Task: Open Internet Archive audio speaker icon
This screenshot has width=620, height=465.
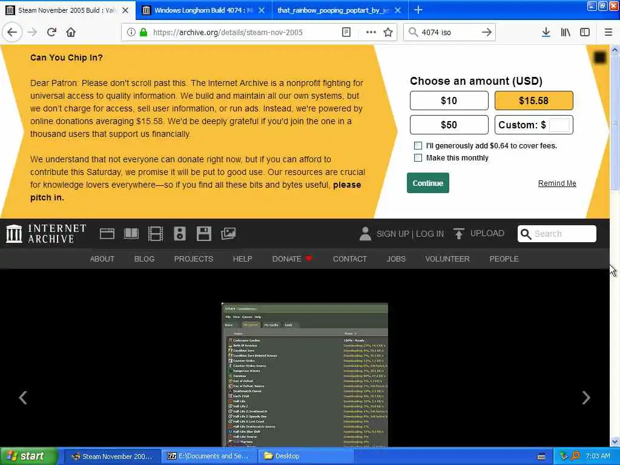Action: [x=179, y=234]
